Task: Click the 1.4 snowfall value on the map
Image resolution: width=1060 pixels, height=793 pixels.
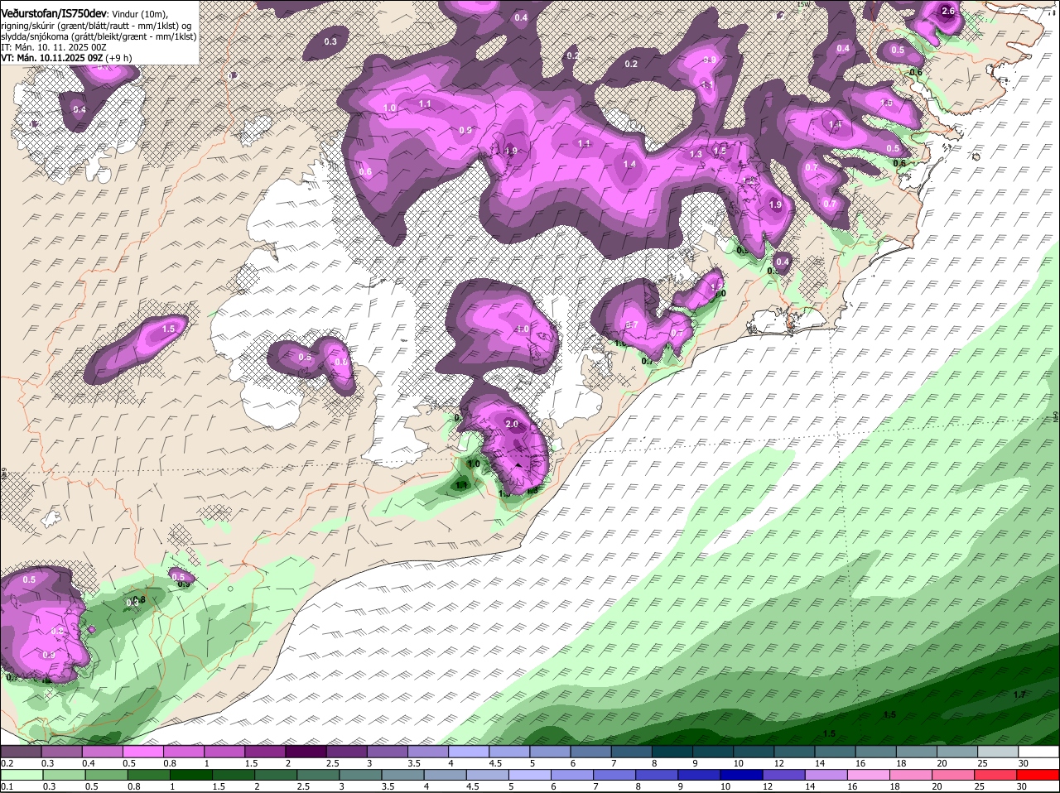Action: click(629, 164)
